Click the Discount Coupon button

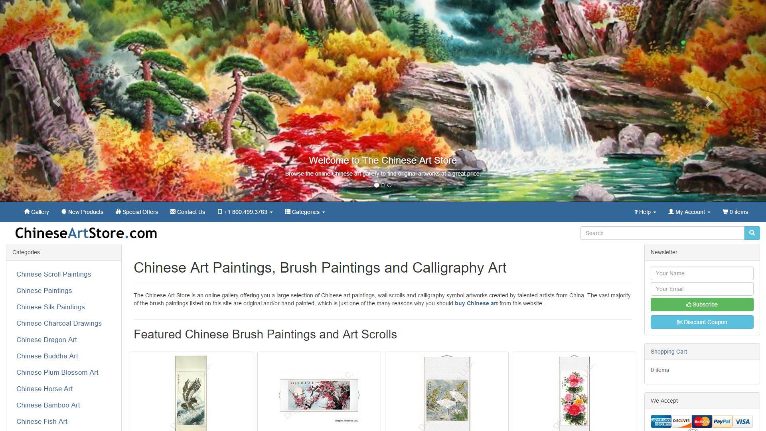point(702,322)
